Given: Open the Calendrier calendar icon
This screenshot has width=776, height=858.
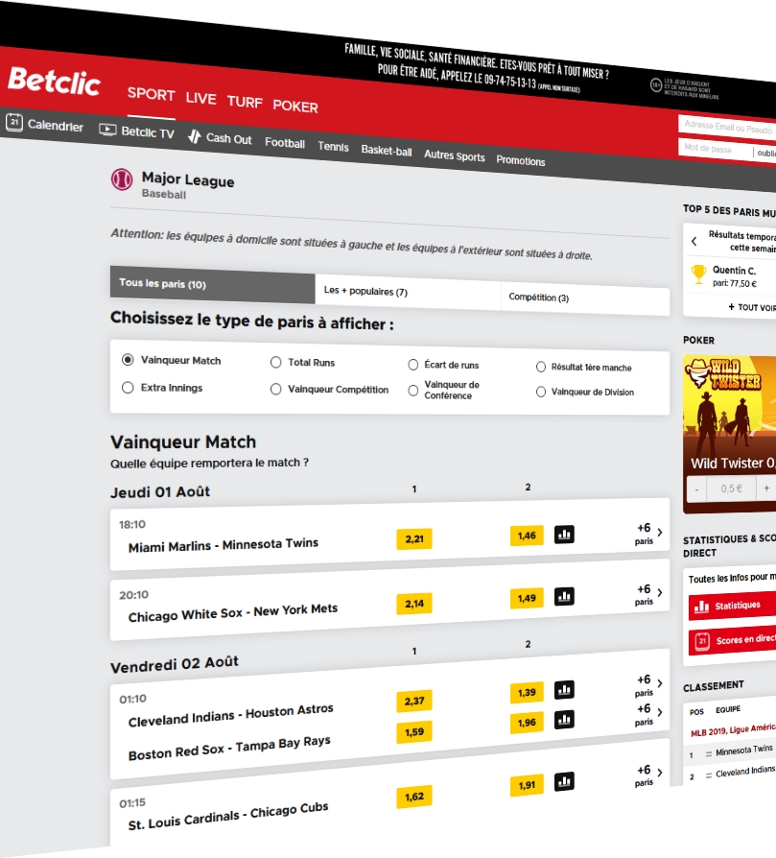Looking at the screenshot, I should (14, 122).
